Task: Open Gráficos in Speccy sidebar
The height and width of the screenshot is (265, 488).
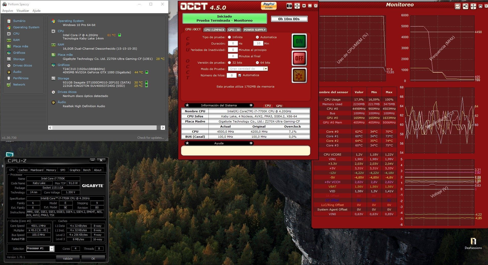Action: 19,53
